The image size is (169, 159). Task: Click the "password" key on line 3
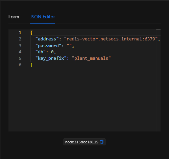pos(48,46)
